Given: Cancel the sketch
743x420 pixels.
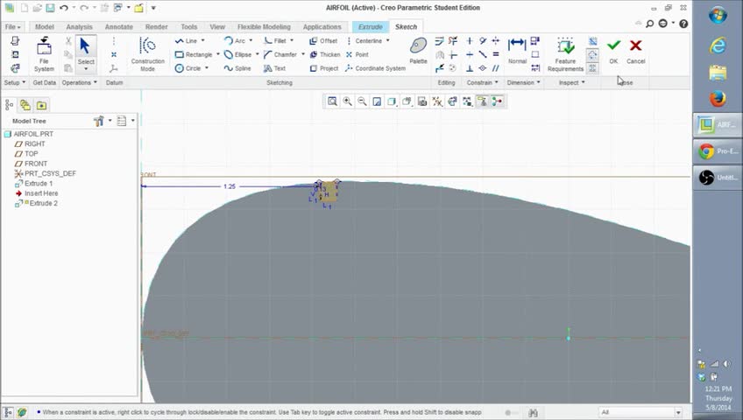Looking at the screenshot, I should (635, 51).
